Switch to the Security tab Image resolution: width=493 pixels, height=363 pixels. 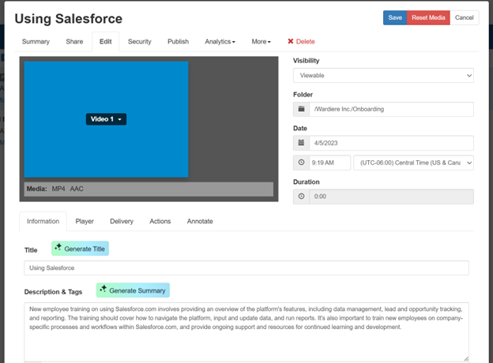click(x=140, y=42)
